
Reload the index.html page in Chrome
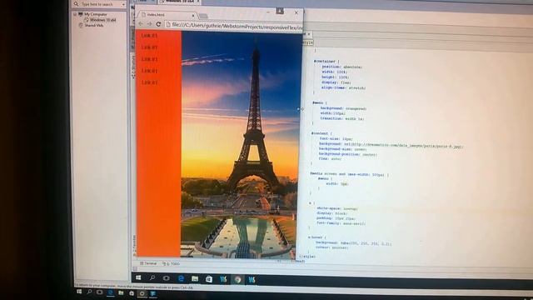(158, 24)
